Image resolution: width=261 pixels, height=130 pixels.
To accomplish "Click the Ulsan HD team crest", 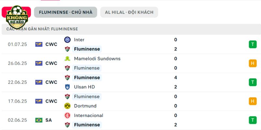I will click(x=68, y=87).
